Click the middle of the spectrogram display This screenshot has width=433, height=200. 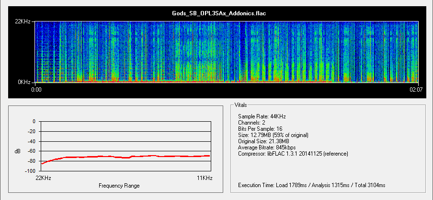(227, 52)
